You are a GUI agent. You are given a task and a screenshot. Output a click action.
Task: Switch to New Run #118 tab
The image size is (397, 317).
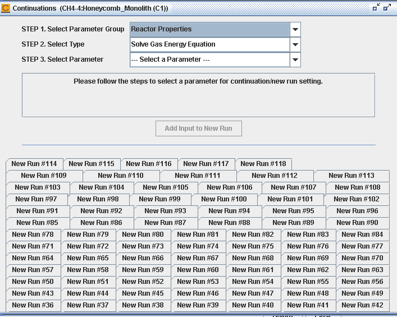(263, 164)
